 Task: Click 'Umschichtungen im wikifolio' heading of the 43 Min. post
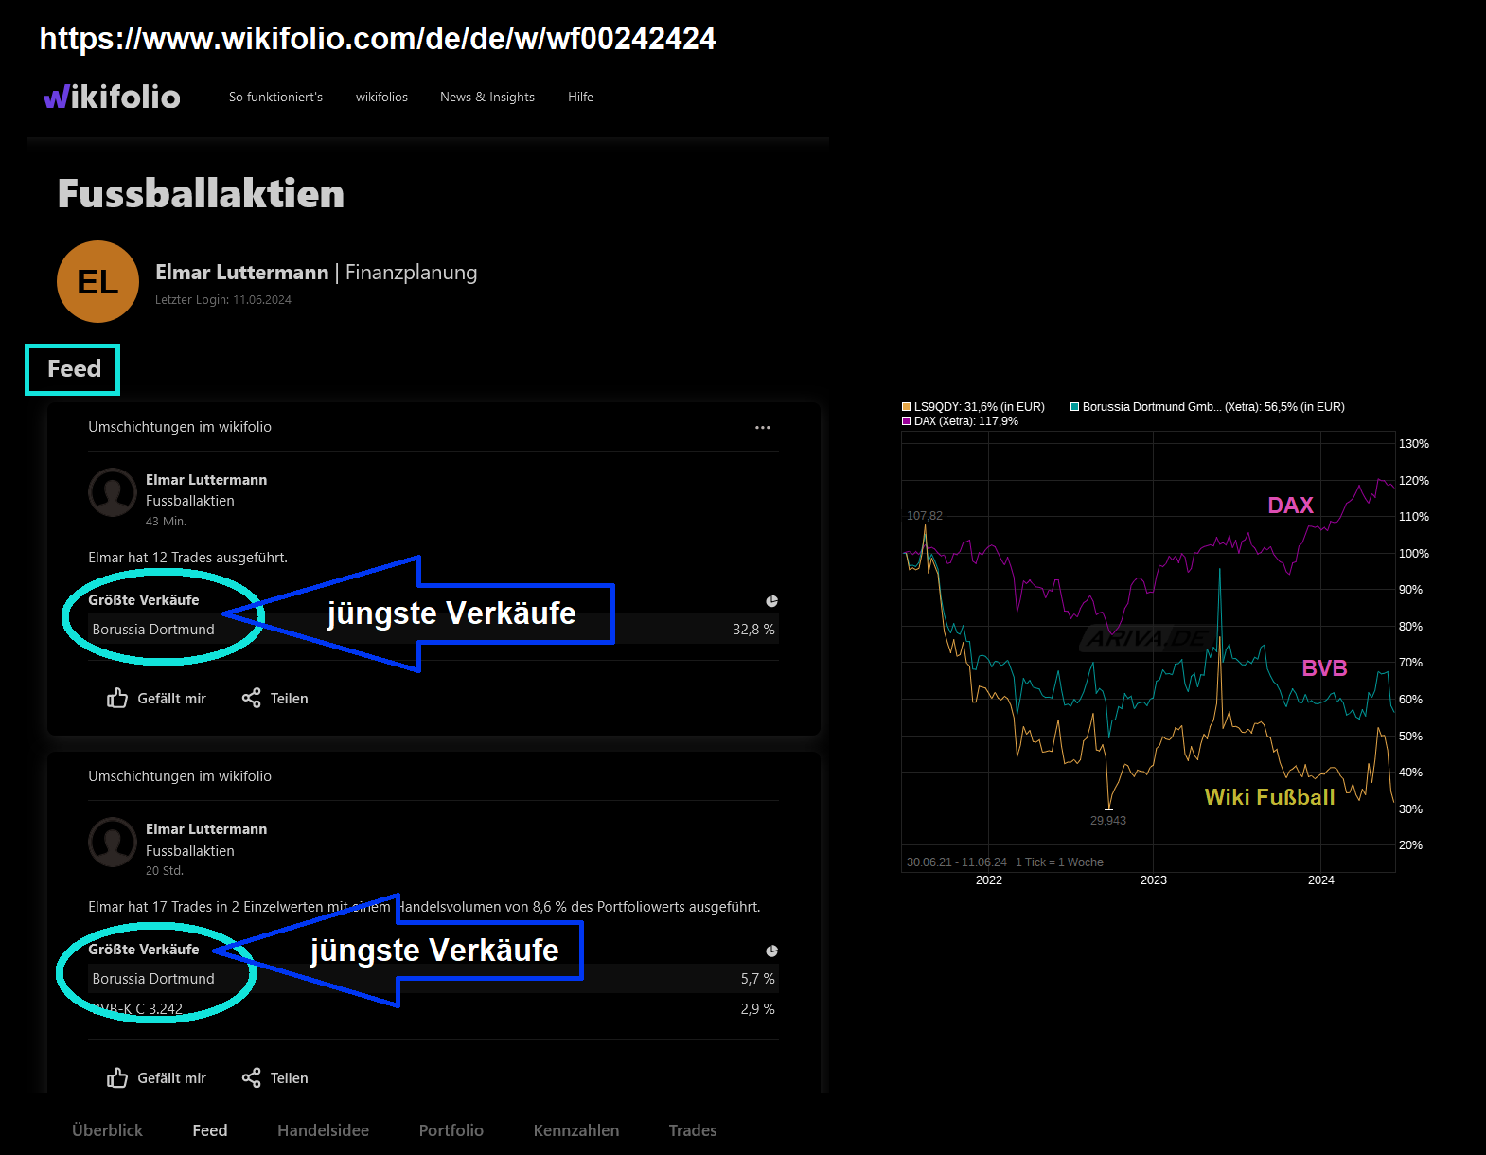180,427
